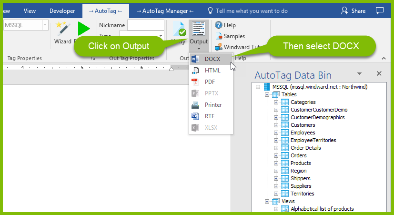The height and width of the screenshot is (215, 394).
Task: Open the Samples icon in ribbon
Action: (219, 36)
